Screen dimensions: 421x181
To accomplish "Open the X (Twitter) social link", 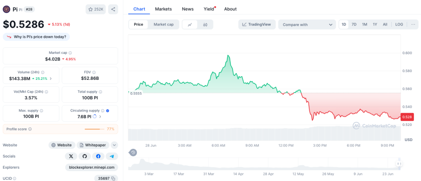I will [x=71, y=156].
